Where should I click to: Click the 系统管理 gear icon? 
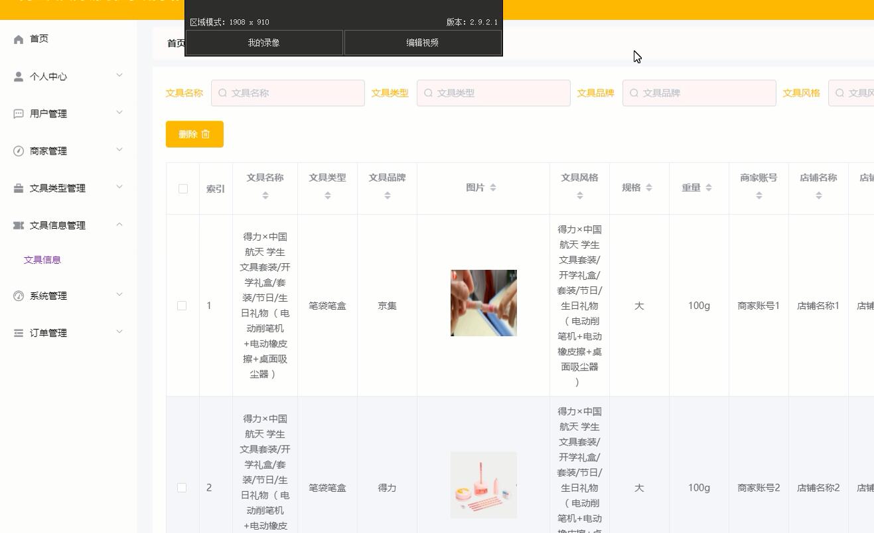[x=18, y=296]
